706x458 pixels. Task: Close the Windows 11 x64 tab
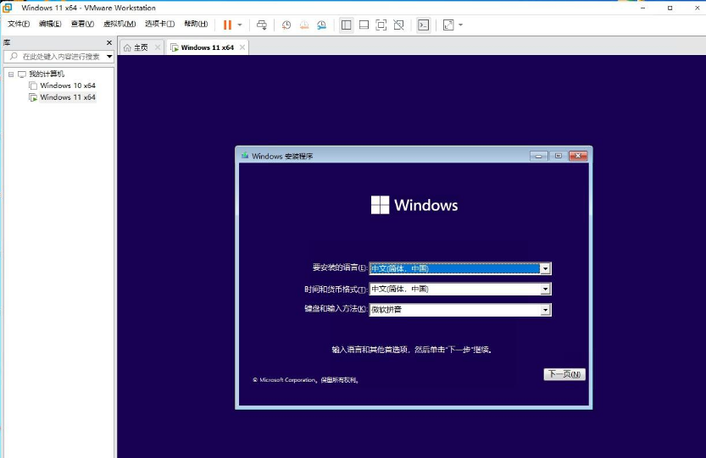[242, 47]
